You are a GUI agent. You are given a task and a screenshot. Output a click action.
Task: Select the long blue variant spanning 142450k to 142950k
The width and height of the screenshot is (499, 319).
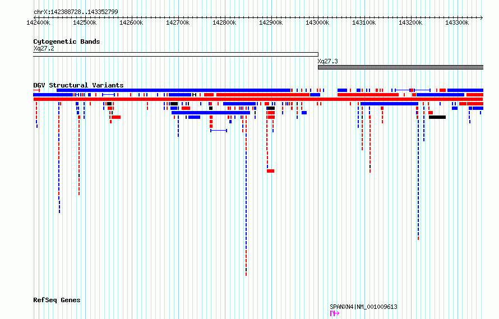[174, 90]
